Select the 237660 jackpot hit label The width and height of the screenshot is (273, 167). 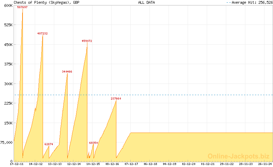click(116, 98)
